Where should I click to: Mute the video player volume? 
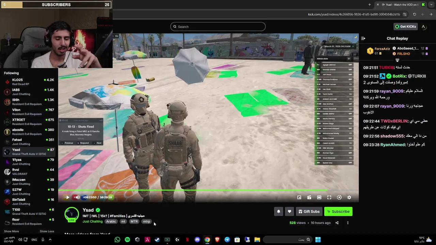pos(77,197)
